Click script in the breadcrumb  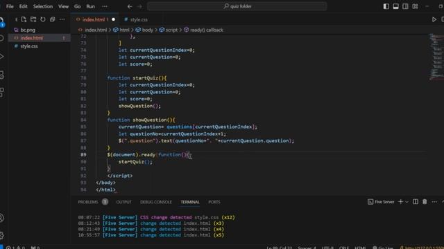coord(171,30)
